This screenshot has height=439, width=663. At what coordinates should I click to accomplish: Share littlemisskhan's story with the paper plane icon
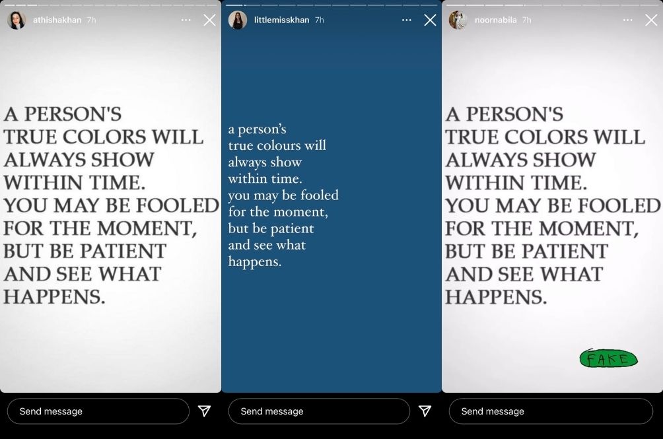[425, 411]
